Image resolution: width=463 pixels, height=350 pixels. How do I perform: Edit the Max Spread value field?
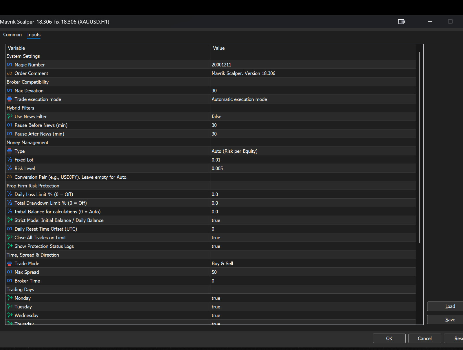pos(313,272)
